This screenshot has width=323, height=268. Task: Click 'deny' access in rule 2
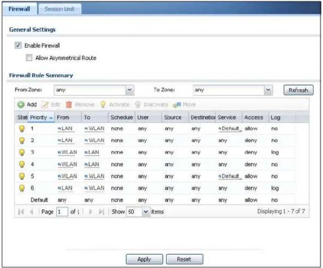pyautogui.click(x=251, y=140)
